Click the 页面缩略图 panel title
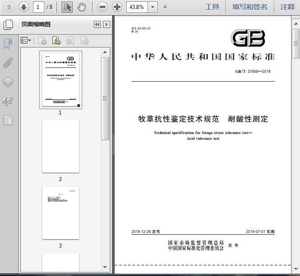The height and width of the screenshot is (276, 300). coord(36,24)
